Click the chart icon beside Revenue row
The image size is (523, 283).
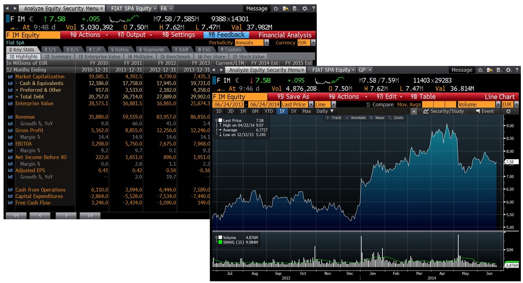click(10, 117)
